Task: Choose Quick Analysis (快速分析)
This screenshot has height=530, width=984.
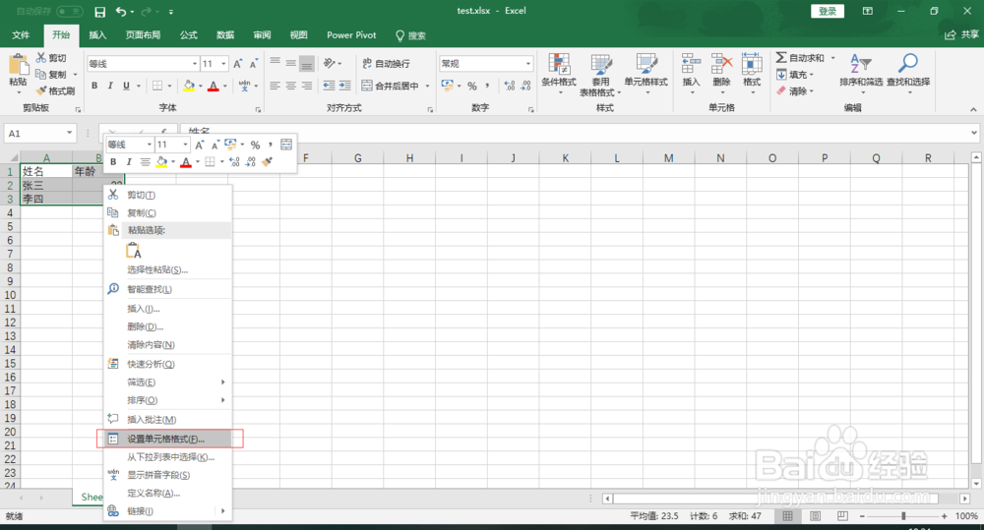Action: pyautogui.click(x=167, y=364)
